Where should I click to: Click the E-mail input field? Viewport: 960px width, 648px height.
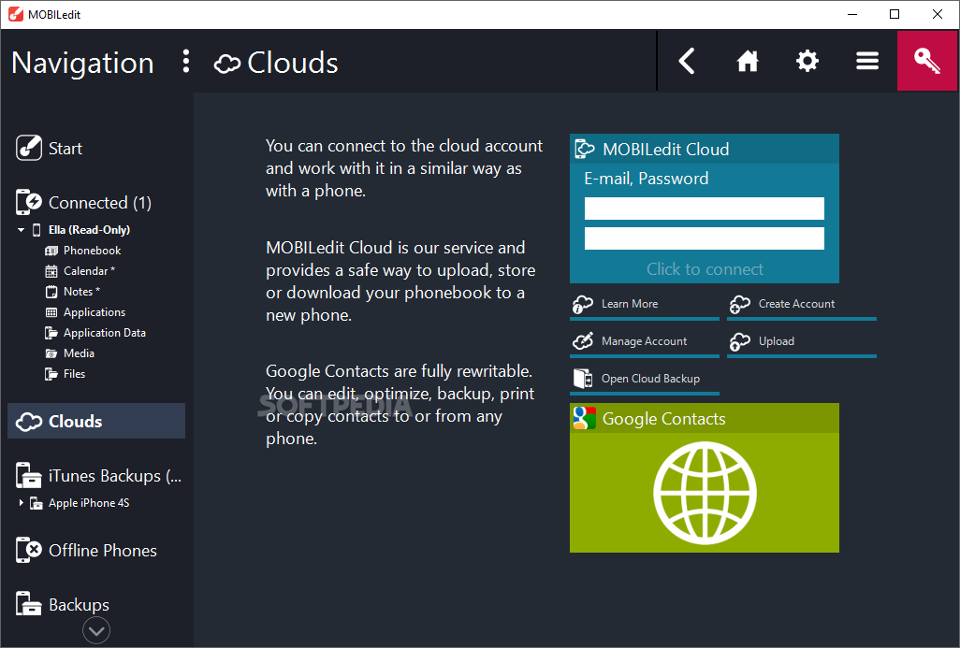[704, 208]
